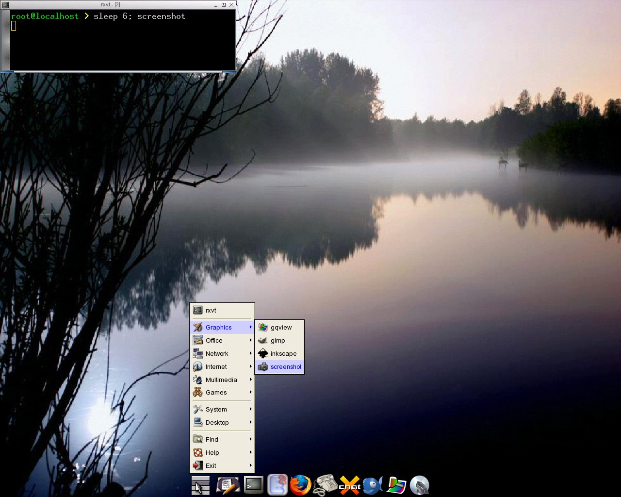The image size is (621, 497).
Task: Expand the Internet submenu
Action: click(222, 366)
